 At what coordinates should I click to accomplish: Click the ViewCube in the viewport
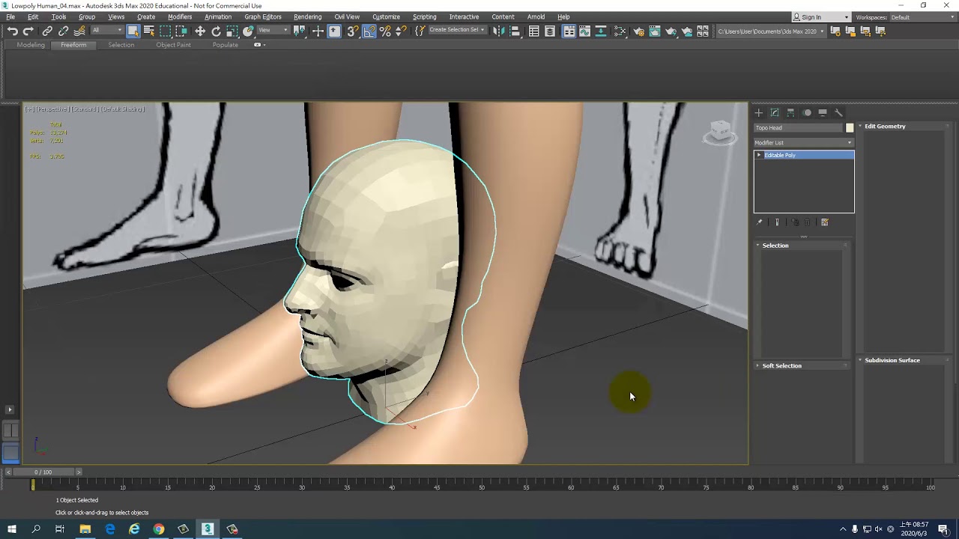[x=720, y=133]
